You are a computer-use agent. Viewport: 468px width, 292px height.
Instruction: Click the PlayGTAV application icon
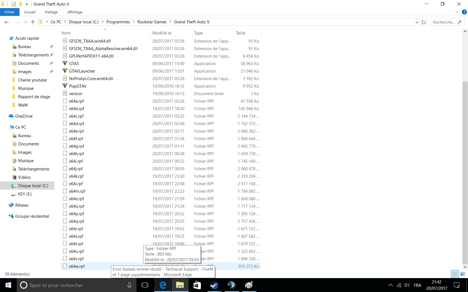click(x=65, y=86)
